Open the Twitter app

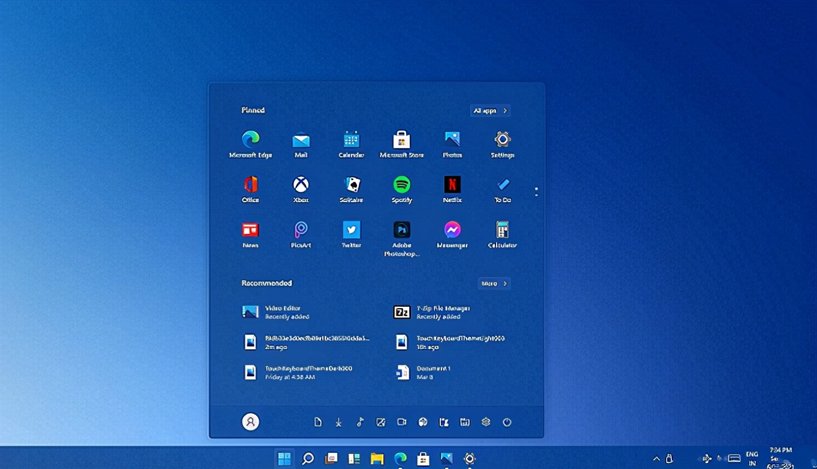351,235
